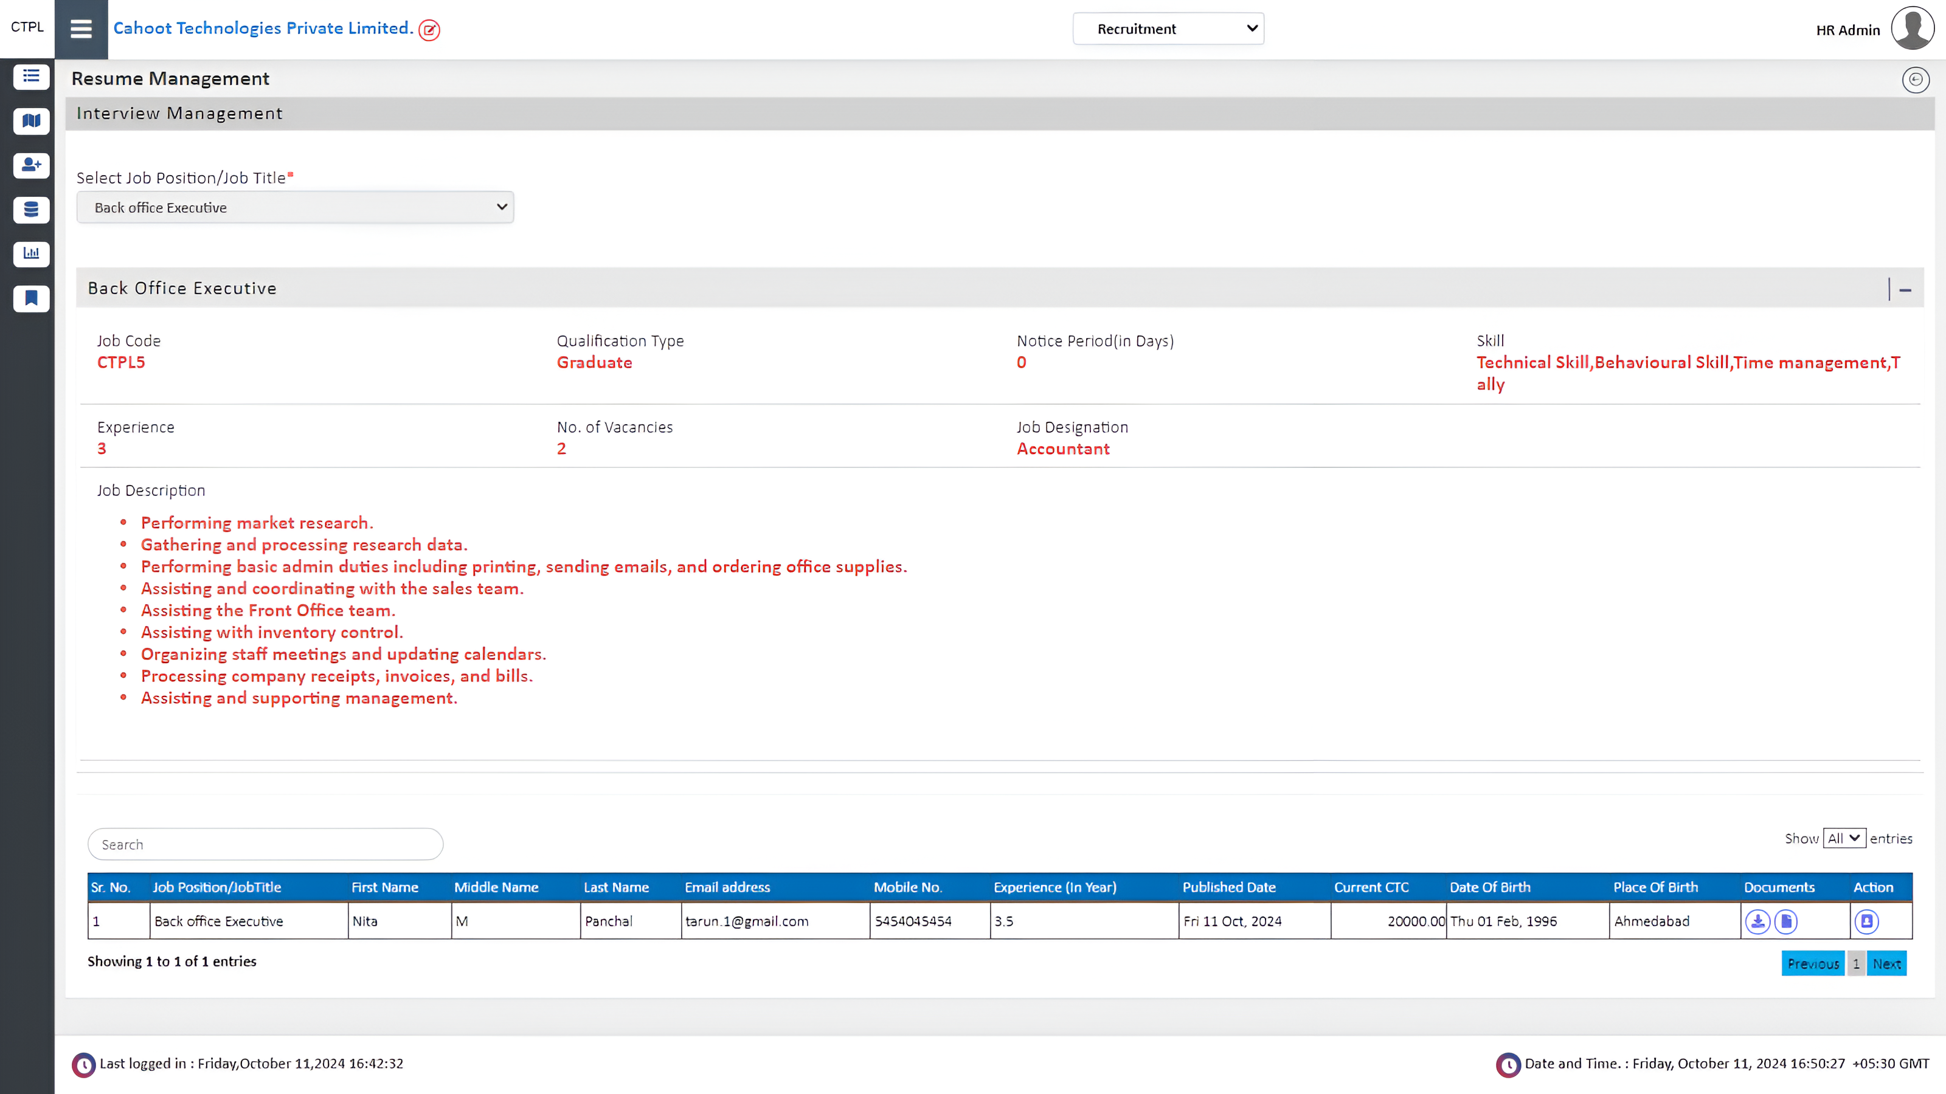Click Assisting with inventory control bullet
Screen dimensions: 1946x1094
click(272, 632)
